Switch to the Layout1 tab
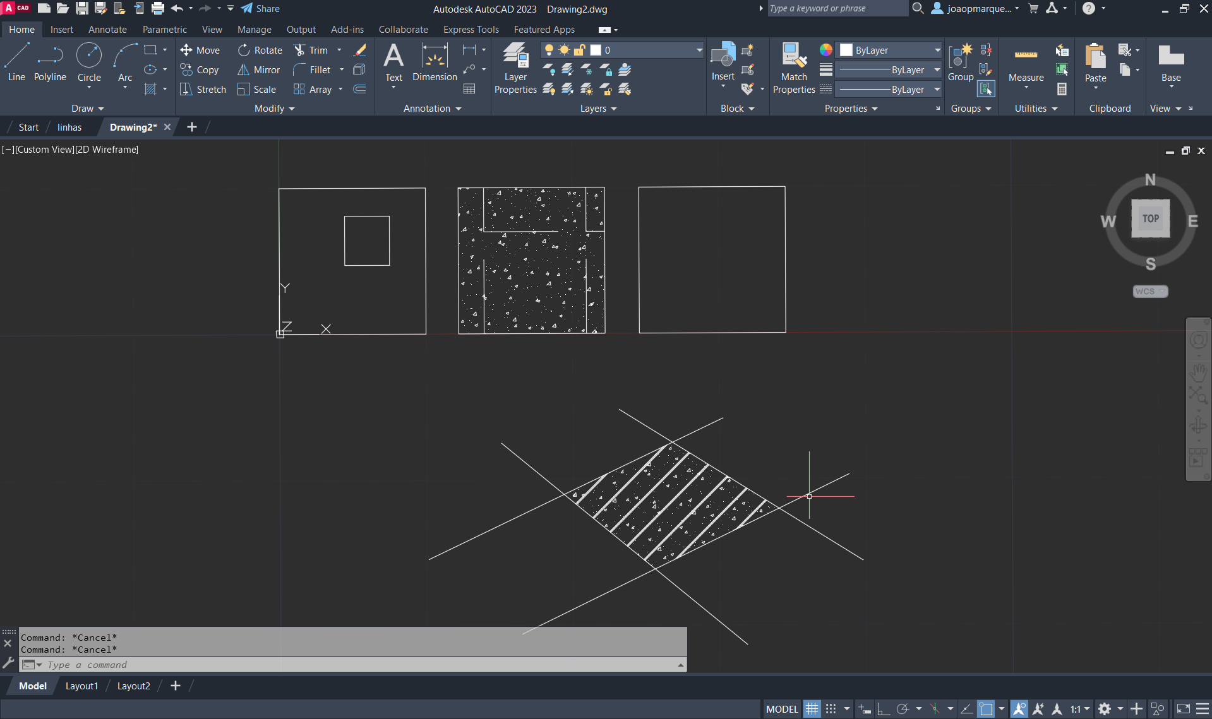 coord(81,686)
